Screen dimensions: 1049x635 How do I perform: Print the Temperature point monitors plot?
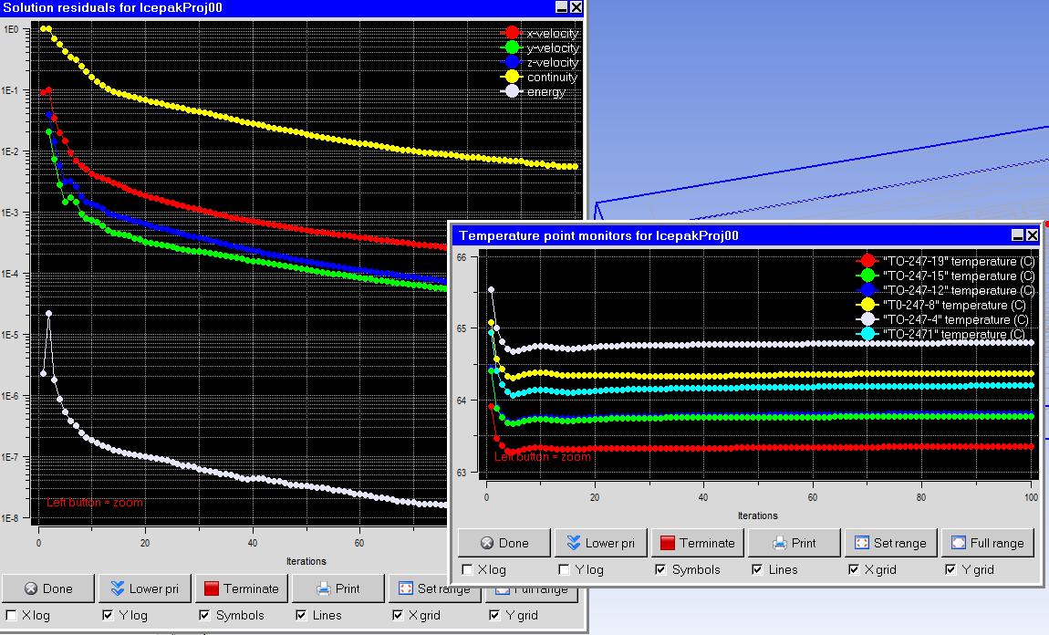(x=795, y=543)
